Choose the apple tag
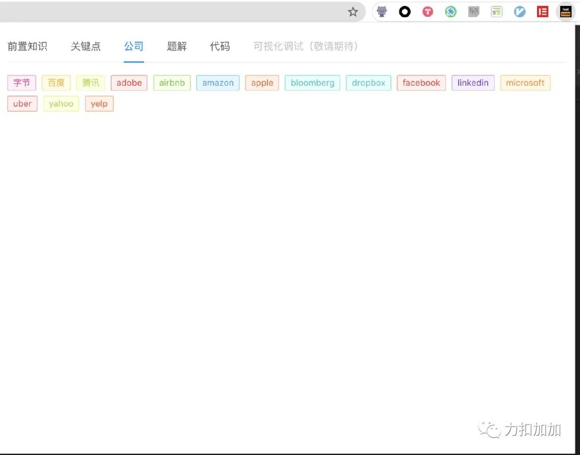The width and height of the screenshot is (580, 455). coord(262,83)
